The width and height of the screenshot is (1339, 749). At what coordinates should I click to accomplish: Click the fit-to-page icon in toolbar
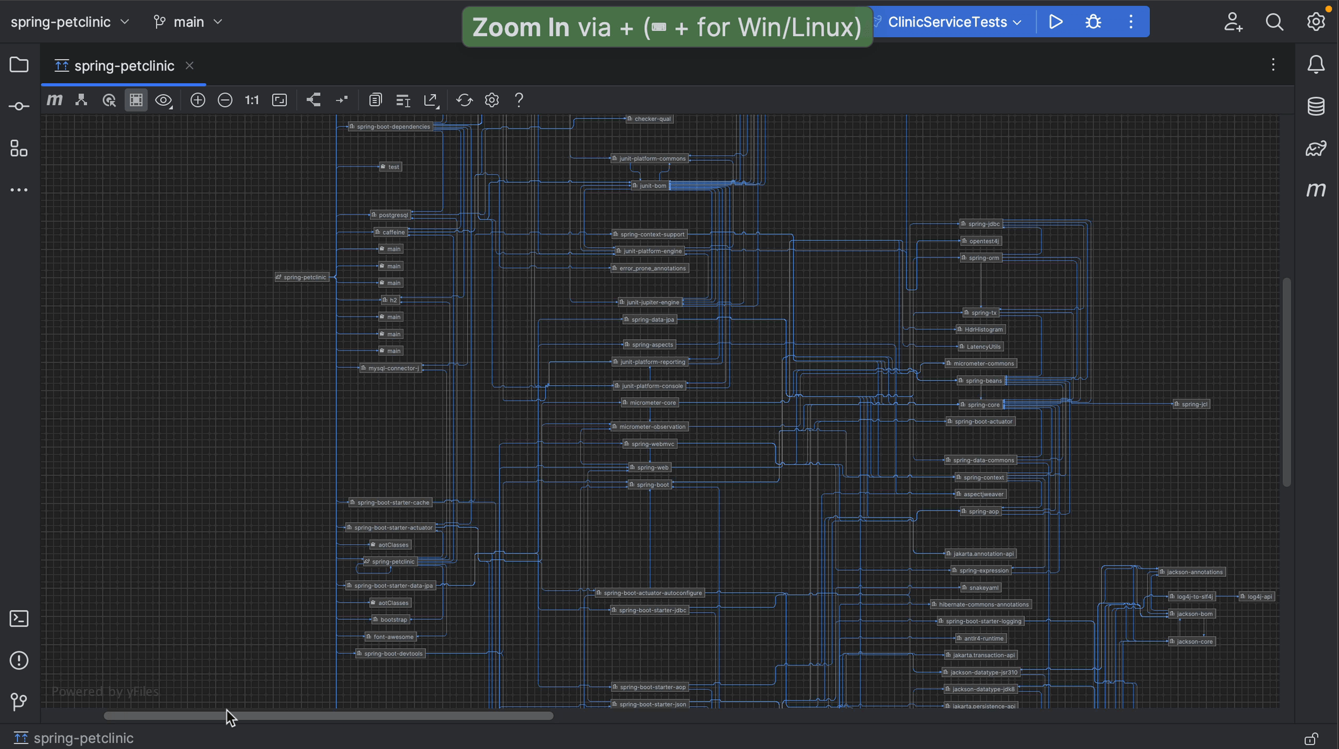tap(279, 100)
